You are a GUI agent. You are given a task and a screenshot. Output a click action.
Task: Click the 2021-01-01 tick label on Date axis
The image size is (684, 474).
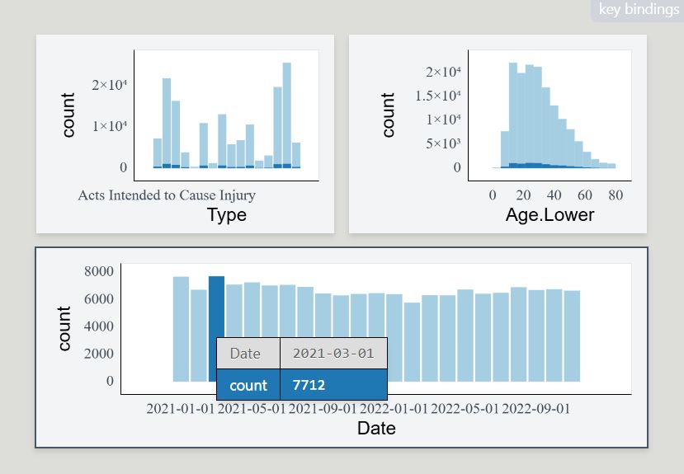tap(181, 408)
